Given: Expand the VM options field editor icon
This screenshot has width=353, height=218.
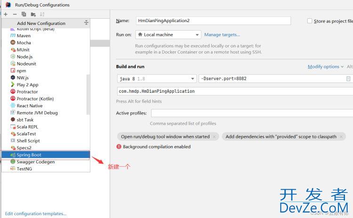Looking at the screenshot, I should pyautogui.click(x=348, y=79).
